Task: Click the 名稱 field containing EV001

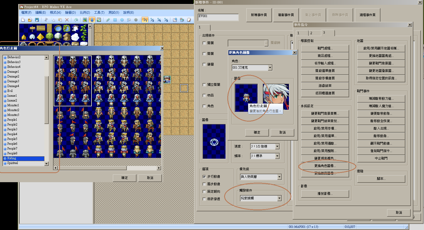Action: 218,17
